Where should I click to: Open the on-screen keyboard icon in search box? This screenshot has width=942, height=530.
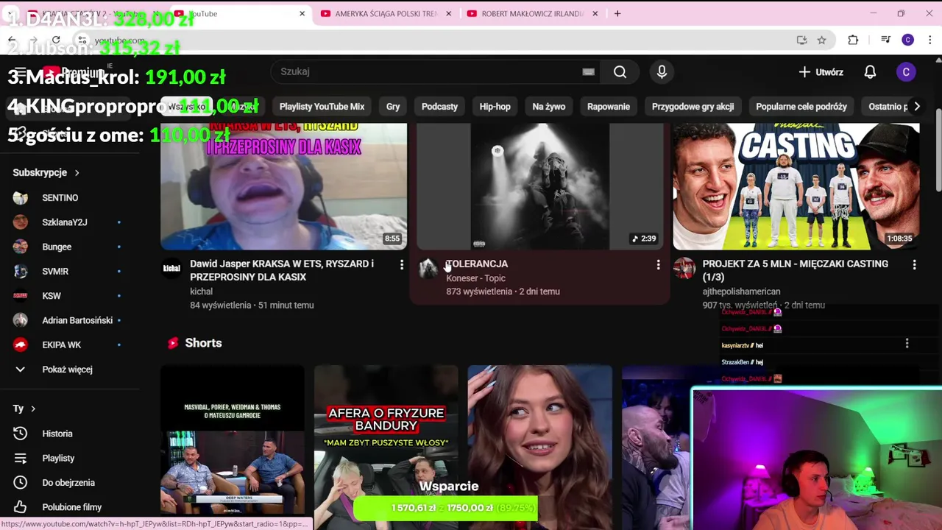588,71
